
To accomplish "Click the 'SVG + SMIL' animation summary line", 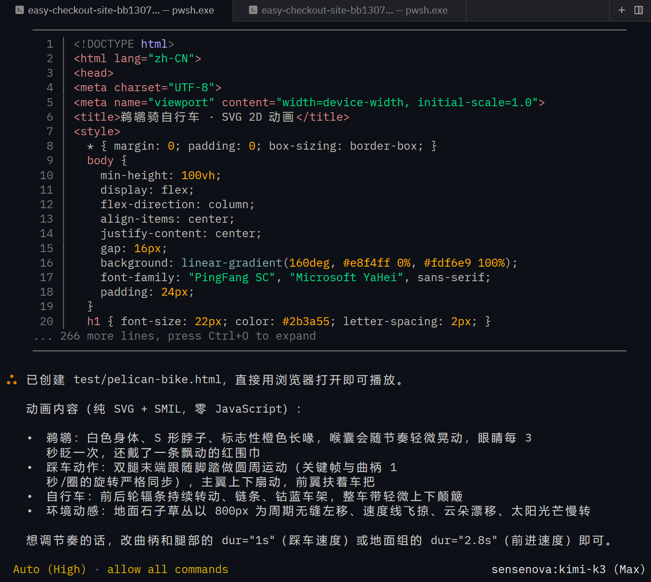I will [x=164, y=409].
